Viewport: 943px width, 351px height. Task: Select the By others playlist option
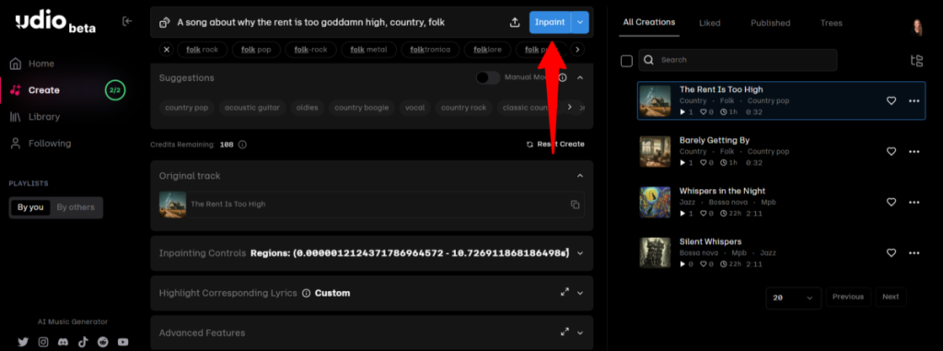pyautogui.click(x=76, y=207)
